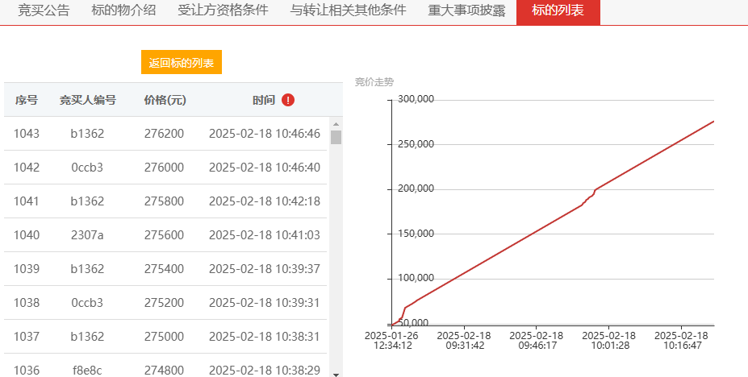
Task: Select row number 1040
Action: pyautogui.click(x=27, y=235)
